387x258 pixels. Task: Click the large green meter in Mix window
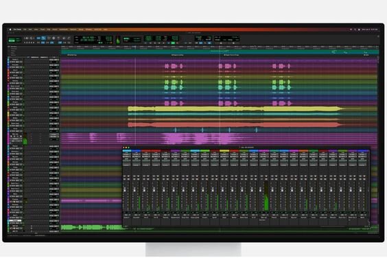[x=266, y=196]
